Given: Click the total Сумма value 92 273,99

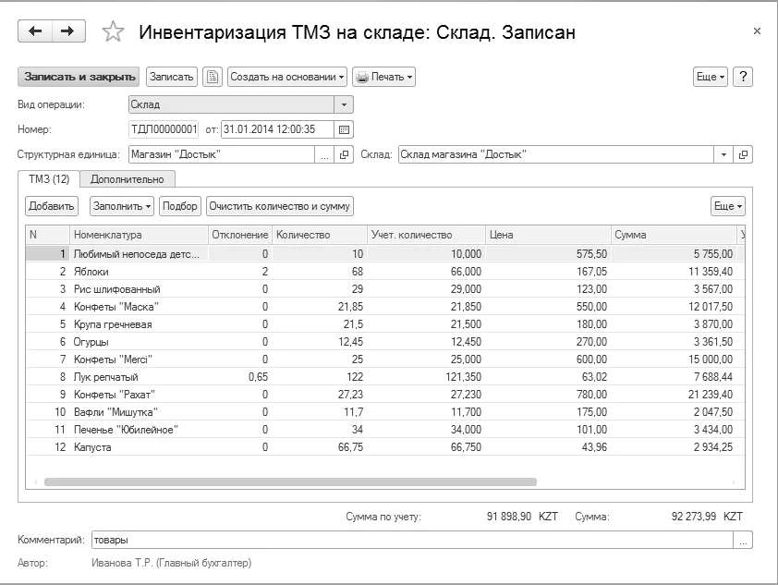Looking at the screenshot, I should click(694, 517).
